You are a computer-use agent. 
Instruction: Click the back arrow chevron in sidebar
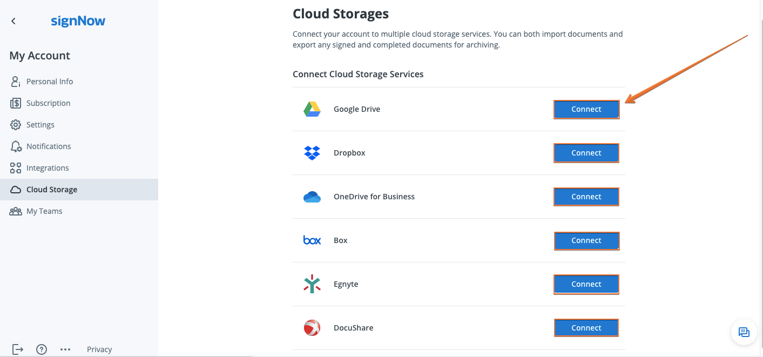pyautogui.click(x=13, y=21)
